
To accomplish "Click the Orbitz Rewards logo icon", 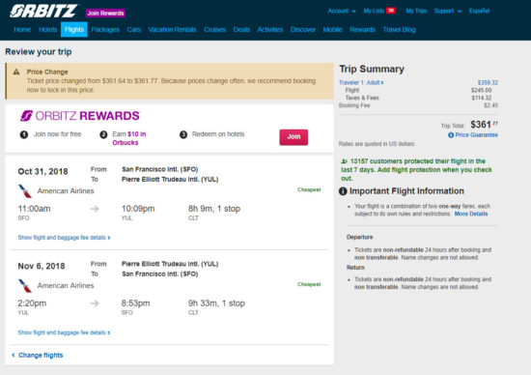I will tap(26, 116).
